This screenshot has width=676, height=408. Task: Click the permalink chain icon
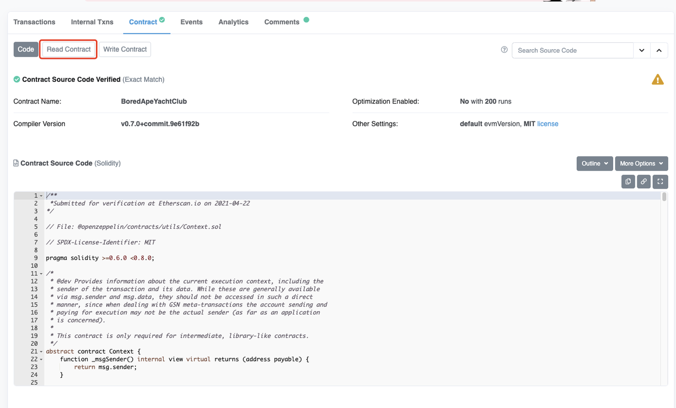pos(644,181)
